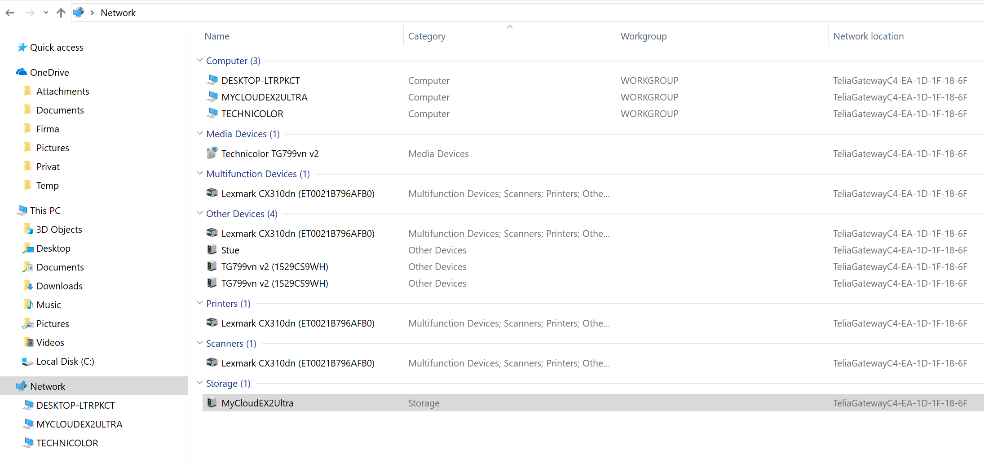984x467 pixels.
Task: Collapse the Other Devices (4) group
Action: pyautogui.click(x=200, y=213)
